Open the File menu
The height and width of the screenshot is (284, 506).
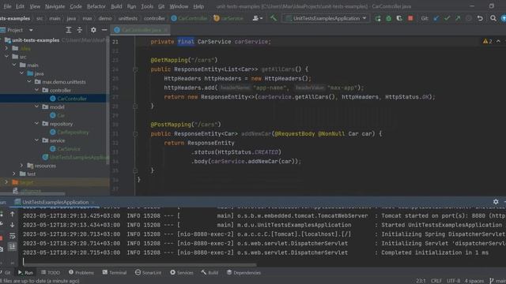[x=7, y=6]
